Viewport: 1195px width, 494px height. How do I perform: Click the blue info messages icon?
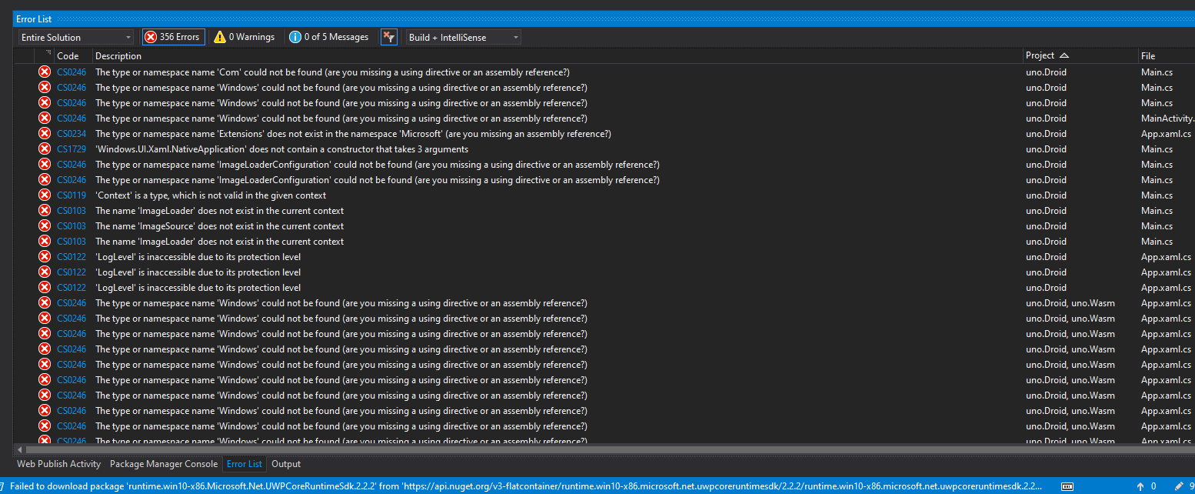click(297, 36)
